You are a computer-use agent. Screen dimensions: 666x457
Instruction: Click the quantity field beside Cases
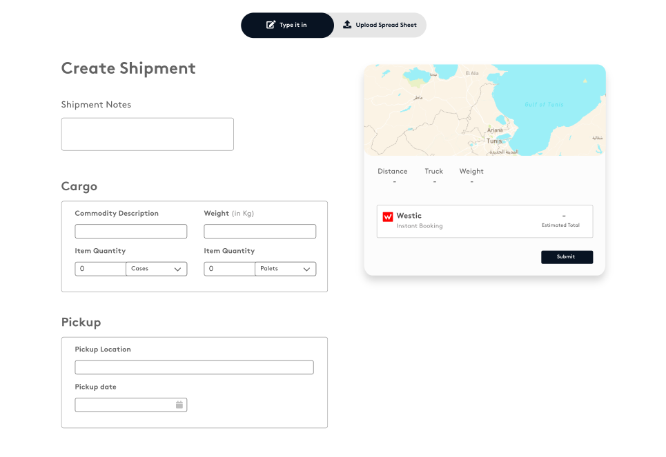pyautogui.click(x=100, y=269)
